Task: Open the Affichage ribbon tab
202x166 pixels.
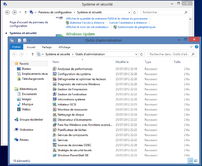Action: (64, 47)
